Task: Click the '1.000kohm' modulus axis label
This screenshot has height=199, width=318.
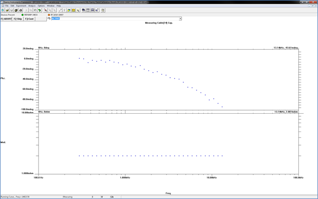Action: [x=27, y=174]
